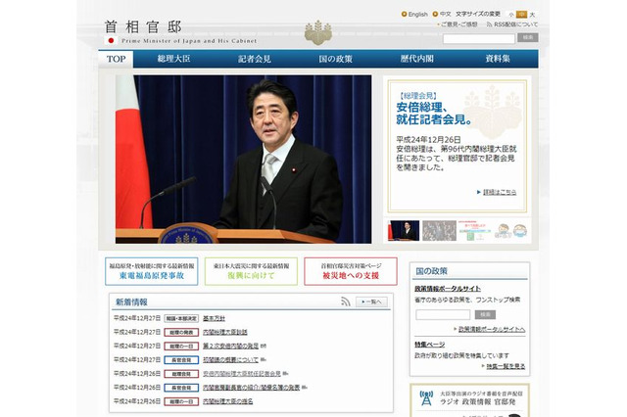Select small 小 font size option
The height and width of the screenshot is (417, 627).
pos(511,15)
